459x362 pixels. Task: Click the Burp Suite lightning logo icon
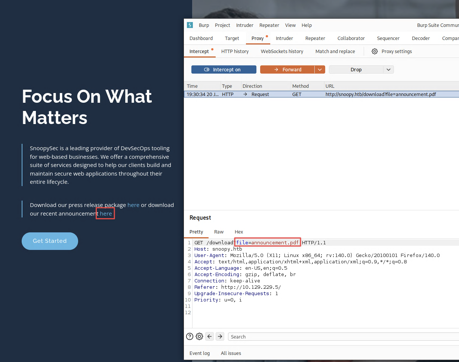190,25
